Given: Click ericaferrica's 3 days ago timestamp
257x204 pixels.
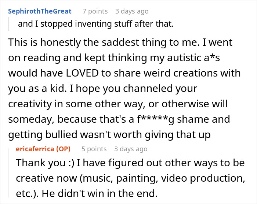Looking at the screenshot, I should 131,149.
